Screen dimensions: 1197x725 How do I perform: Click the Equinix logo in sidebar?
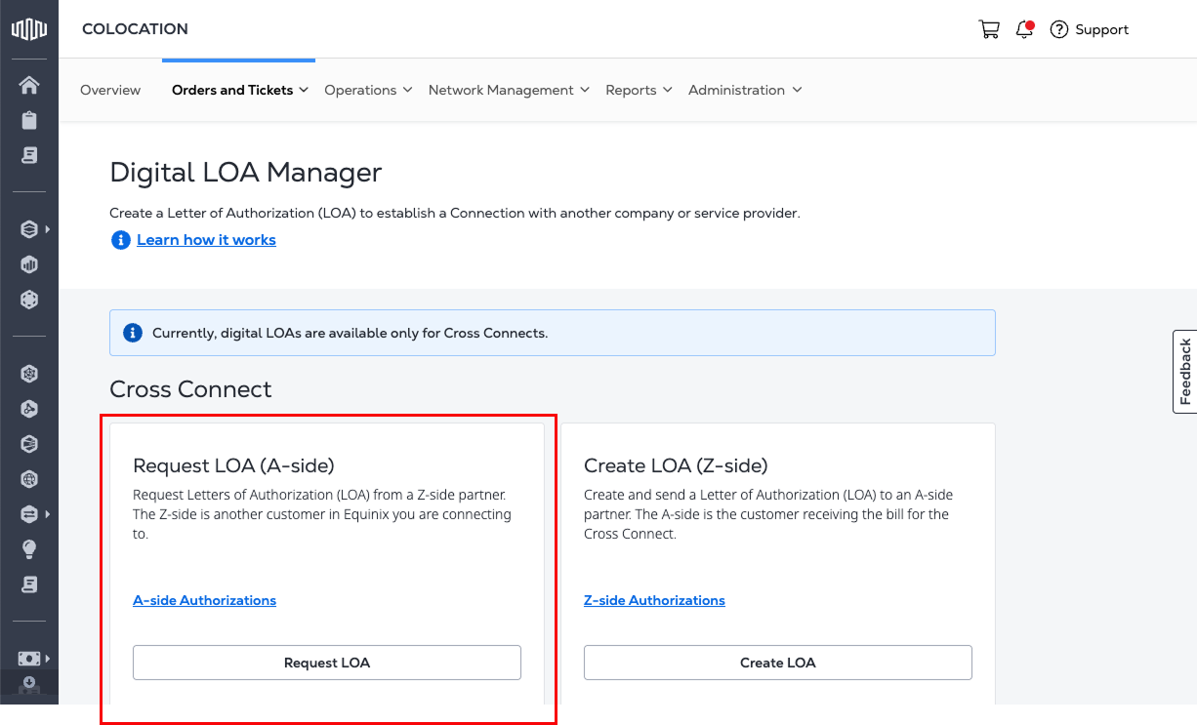[x=29, y=29]
